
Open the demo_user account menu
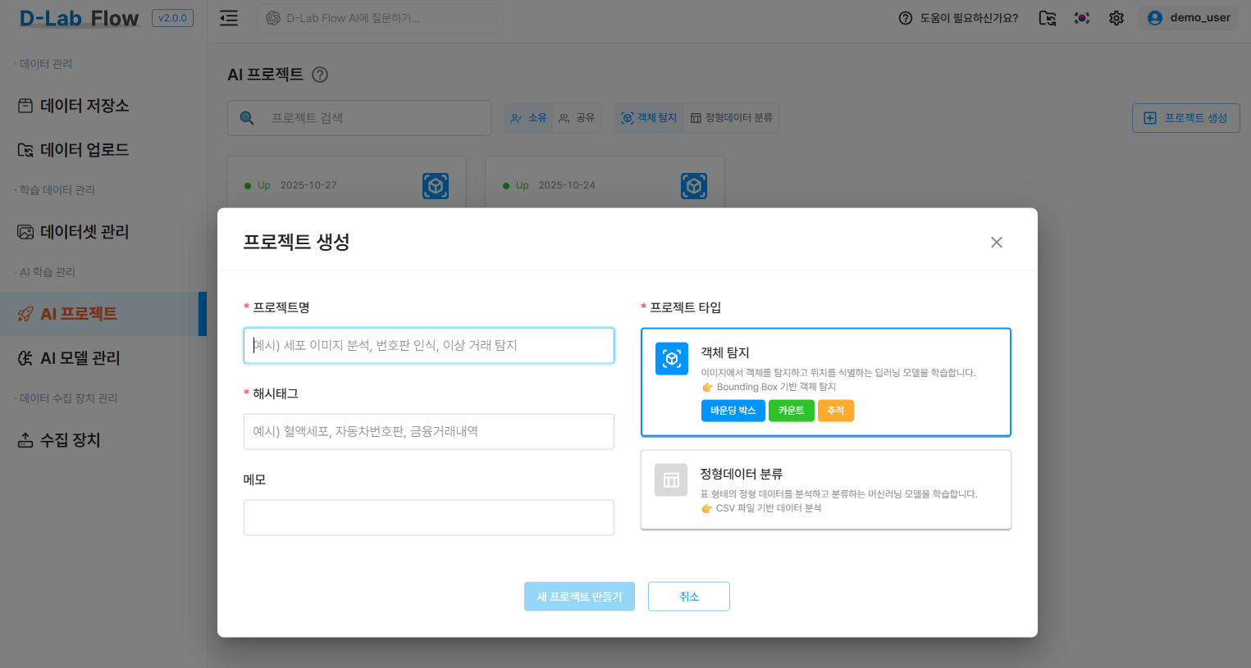coord(1189,17)
